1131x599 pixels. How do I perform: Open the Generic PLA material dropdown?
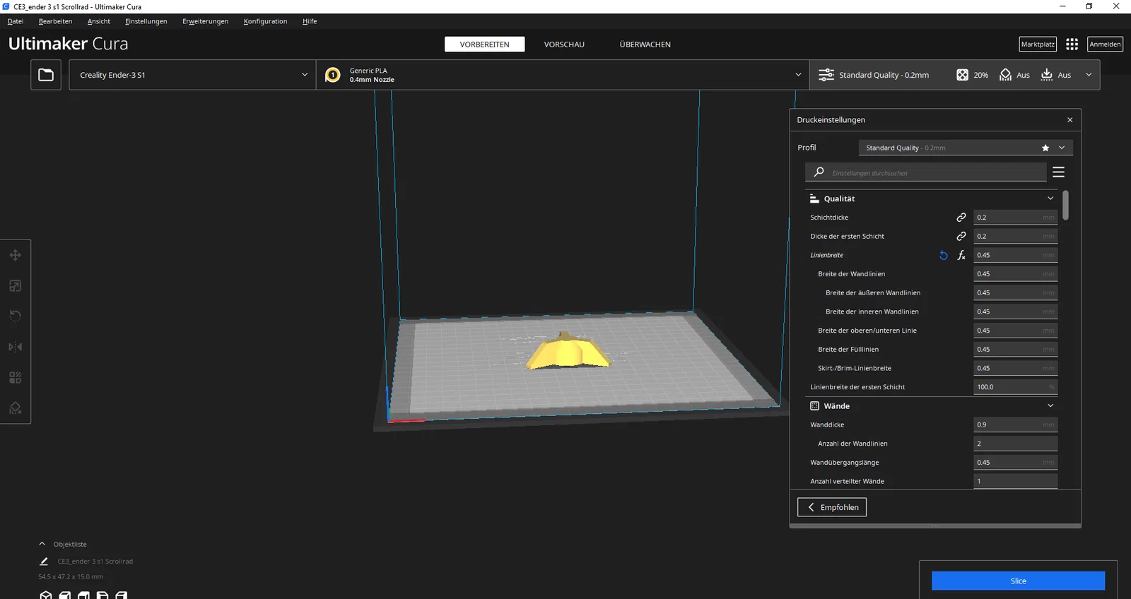tap(563, 75)
